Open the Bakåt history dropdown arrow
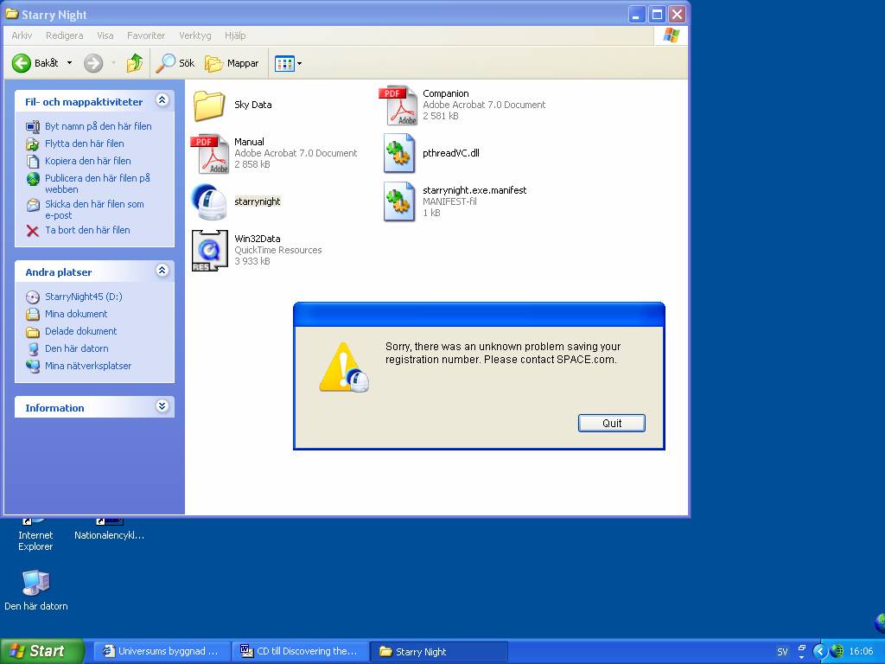885x664 pixels. [x=69, y=63]
